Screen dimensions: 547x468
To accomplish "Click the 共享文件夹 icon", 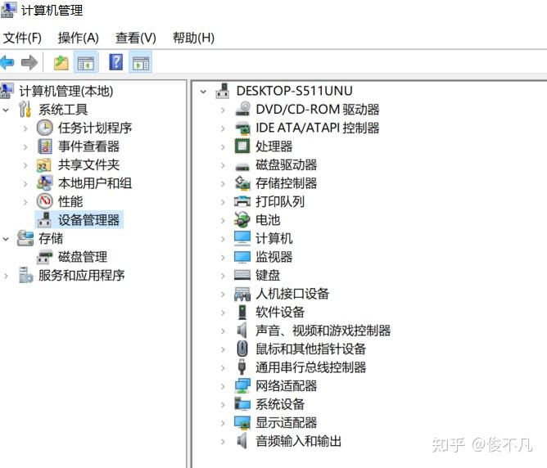I will pyautogui.click(x=45, y=164).
